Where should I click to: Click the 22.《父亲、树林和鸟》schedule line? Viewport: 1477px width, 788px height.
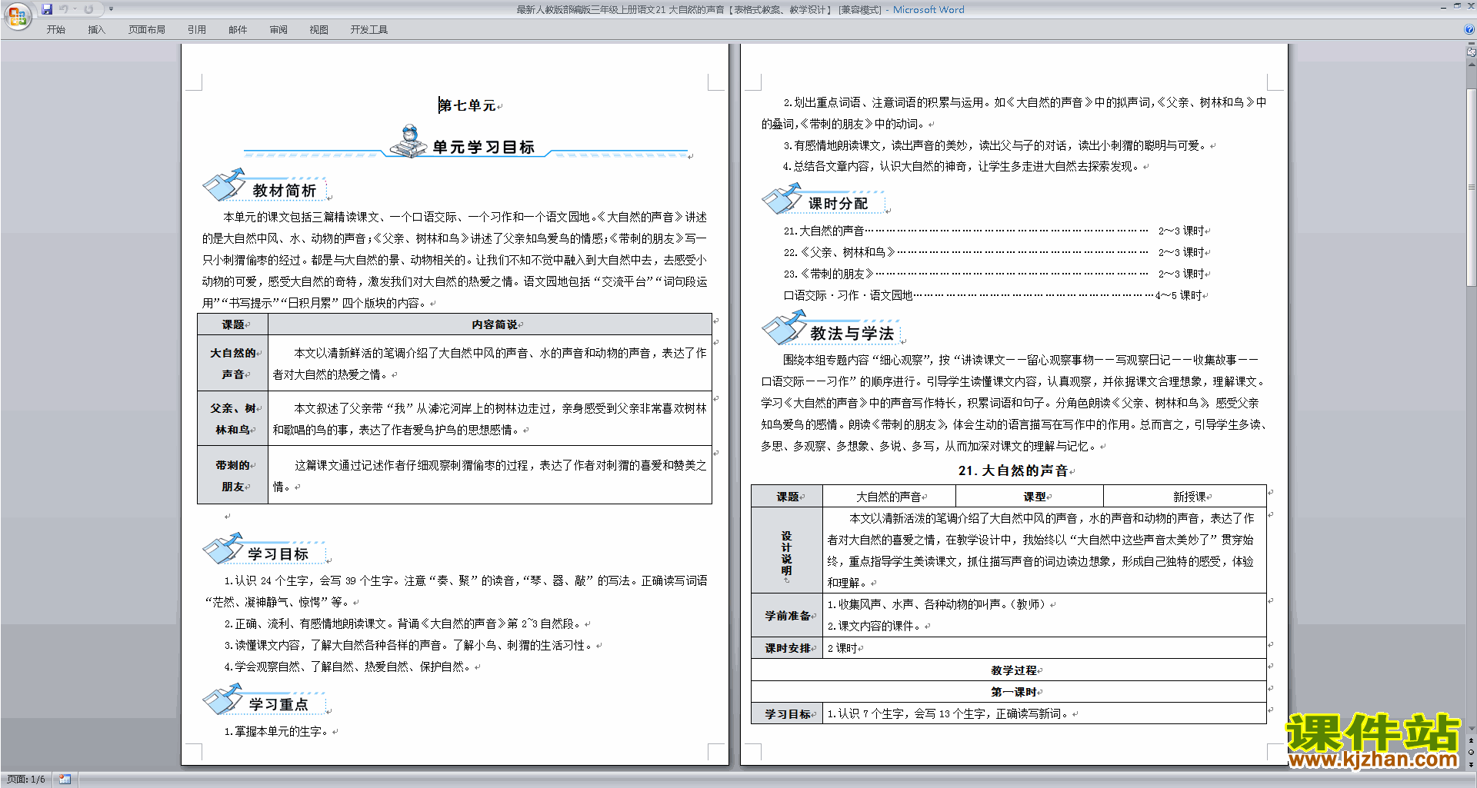click(995, 252)
